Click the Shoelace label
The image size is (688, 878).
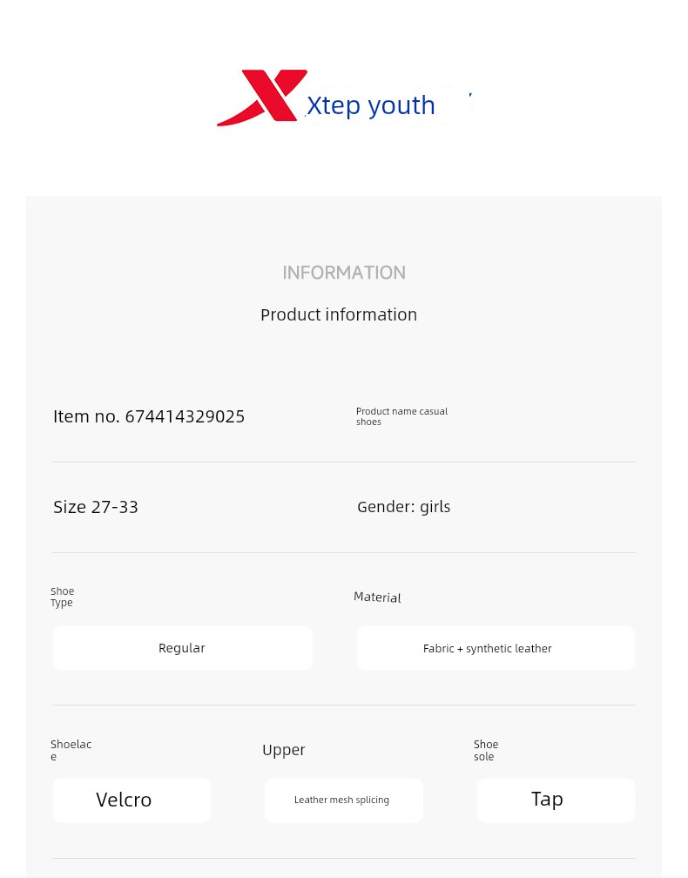71,750
